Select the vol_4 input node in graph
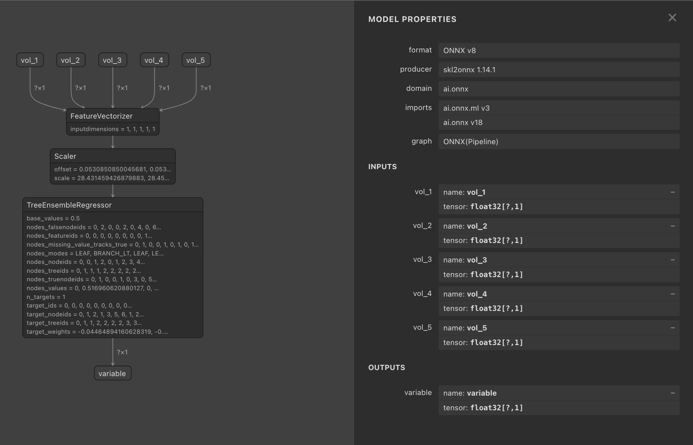Screen dimensions: 693x445 [x=154, y=60]
